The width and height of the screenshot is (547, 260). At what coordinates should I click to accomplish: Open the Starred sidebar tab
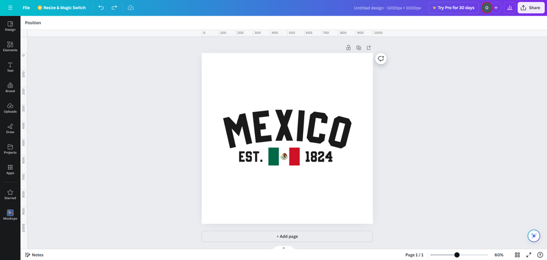point(10,195)
